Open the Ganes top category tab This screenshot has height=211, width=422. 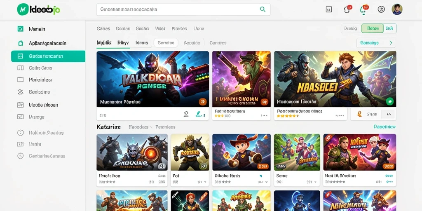(103, 28)
